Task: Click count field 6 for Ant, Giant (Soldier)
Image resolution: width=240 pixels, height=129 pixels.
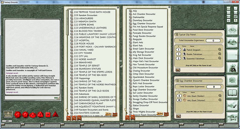Action: (x=179, y=96)
